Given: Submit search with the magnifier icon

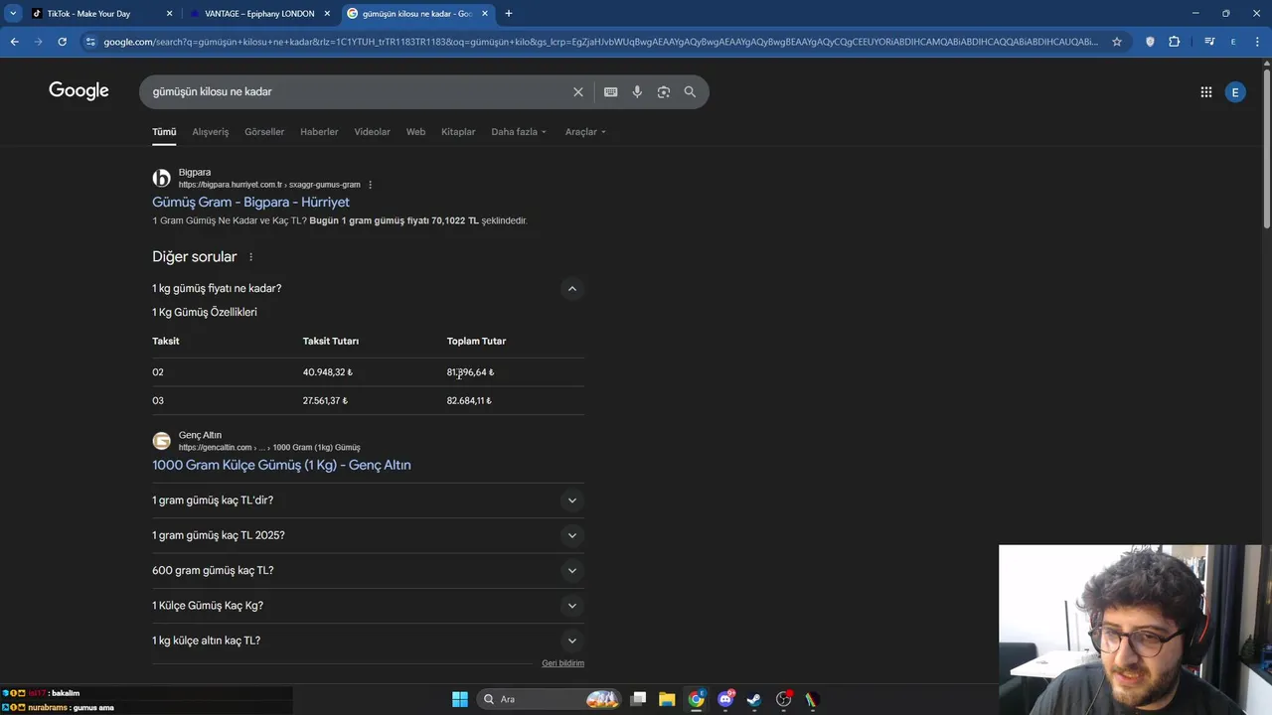Looking at the screenshot, I should click(x=690, y=91).
